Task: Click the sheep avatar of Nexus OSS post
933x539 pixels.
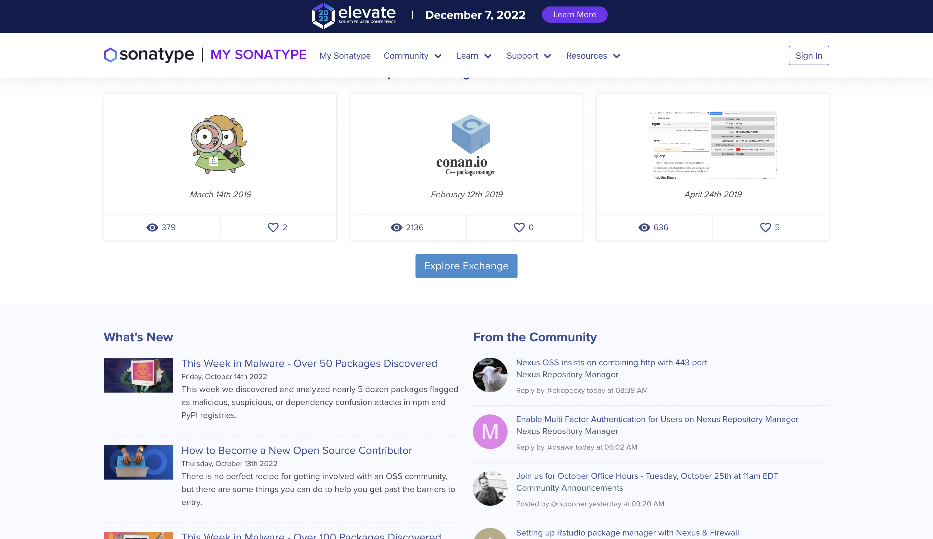Action: coord(490,375)
